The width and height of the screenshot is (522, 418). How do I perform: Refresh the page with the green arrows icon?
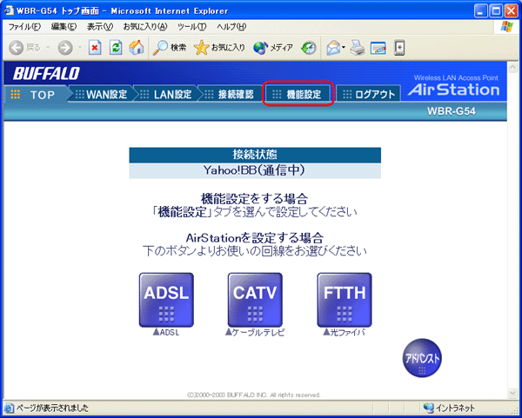116,49
